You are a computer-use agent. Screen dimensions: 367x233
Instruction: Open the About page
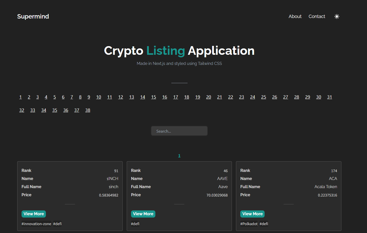295,16
